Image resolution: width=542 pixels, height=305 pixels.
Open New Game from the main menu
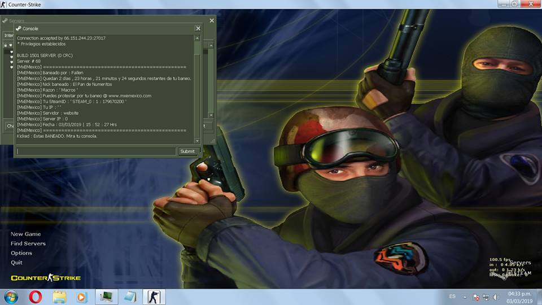pyautogui.click(x=25, y=234)
